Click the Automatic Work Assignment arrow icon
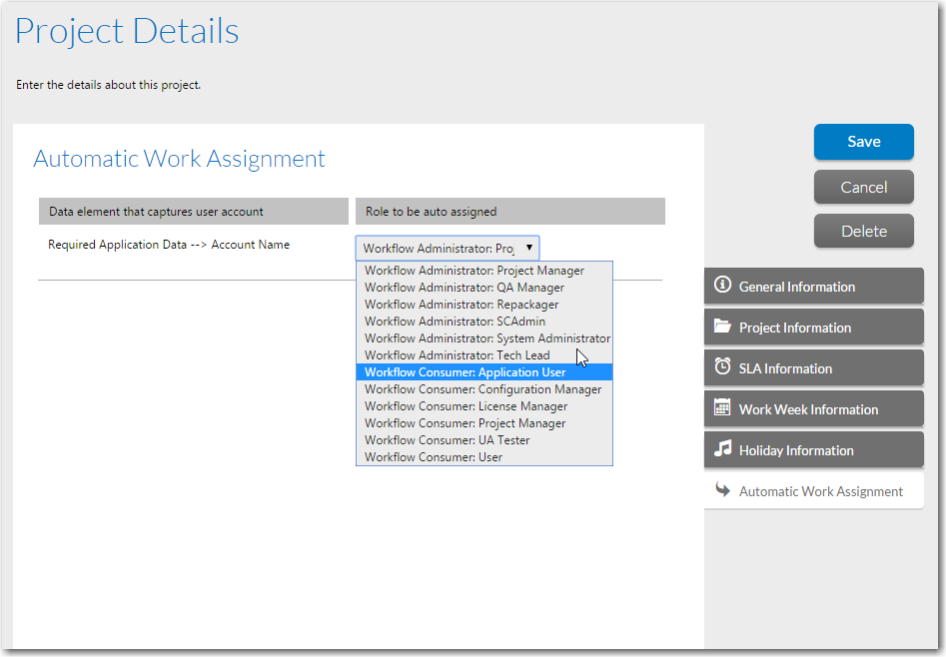This screenshot has height=657, width=946. click(x=723, y=490)
